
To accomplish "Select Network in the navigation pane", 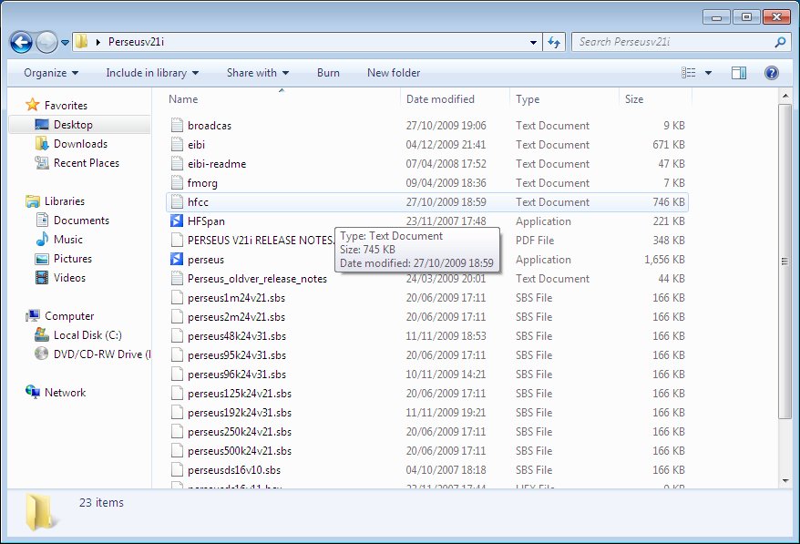I will coord(65,393).
